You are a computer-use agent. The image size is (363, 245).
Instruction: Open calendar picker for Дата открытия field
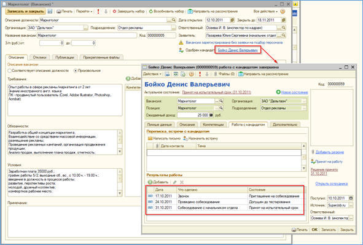tap(232, 20)
